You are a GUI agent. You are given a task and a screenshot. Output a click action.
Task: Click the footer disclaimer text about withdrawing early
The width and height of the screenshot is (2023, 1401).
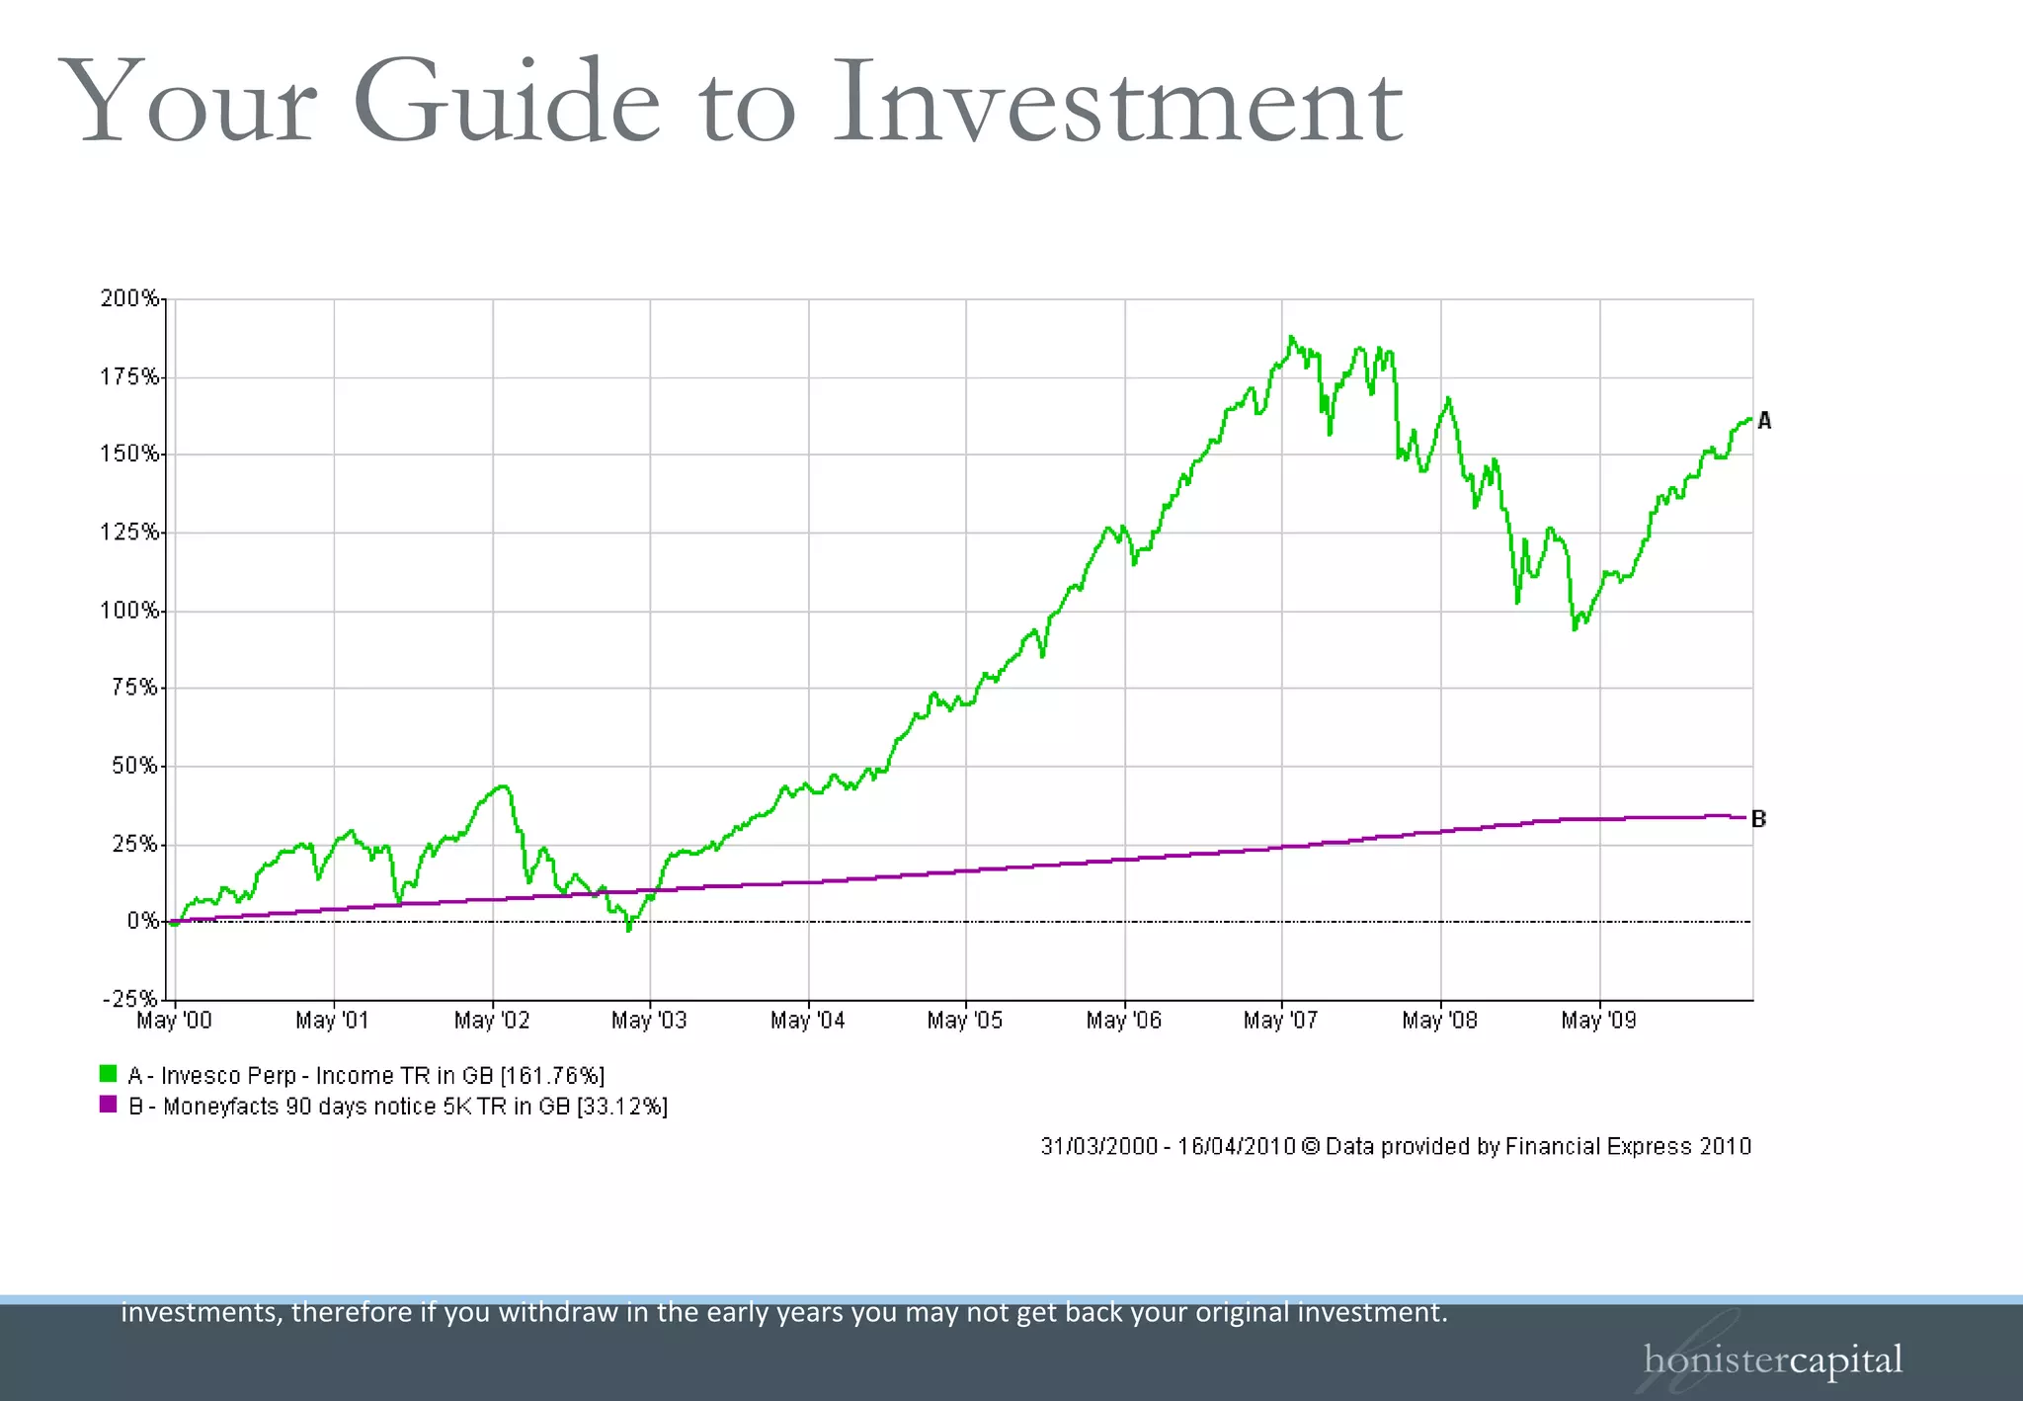coord(784,1312)
